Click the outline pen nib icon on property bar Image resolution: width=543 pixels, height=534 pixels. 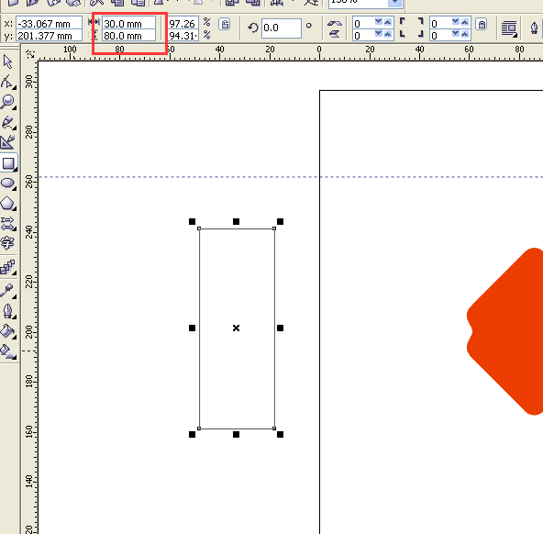[x=535, y=28]
